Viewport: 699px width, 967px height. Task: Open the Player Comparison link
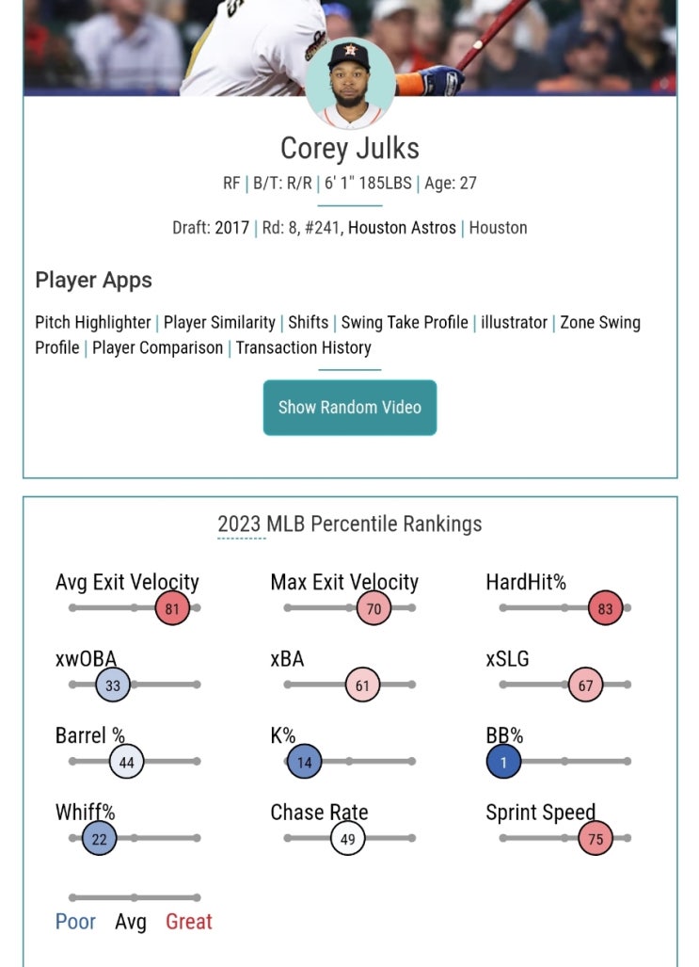(x=157, y=347)
